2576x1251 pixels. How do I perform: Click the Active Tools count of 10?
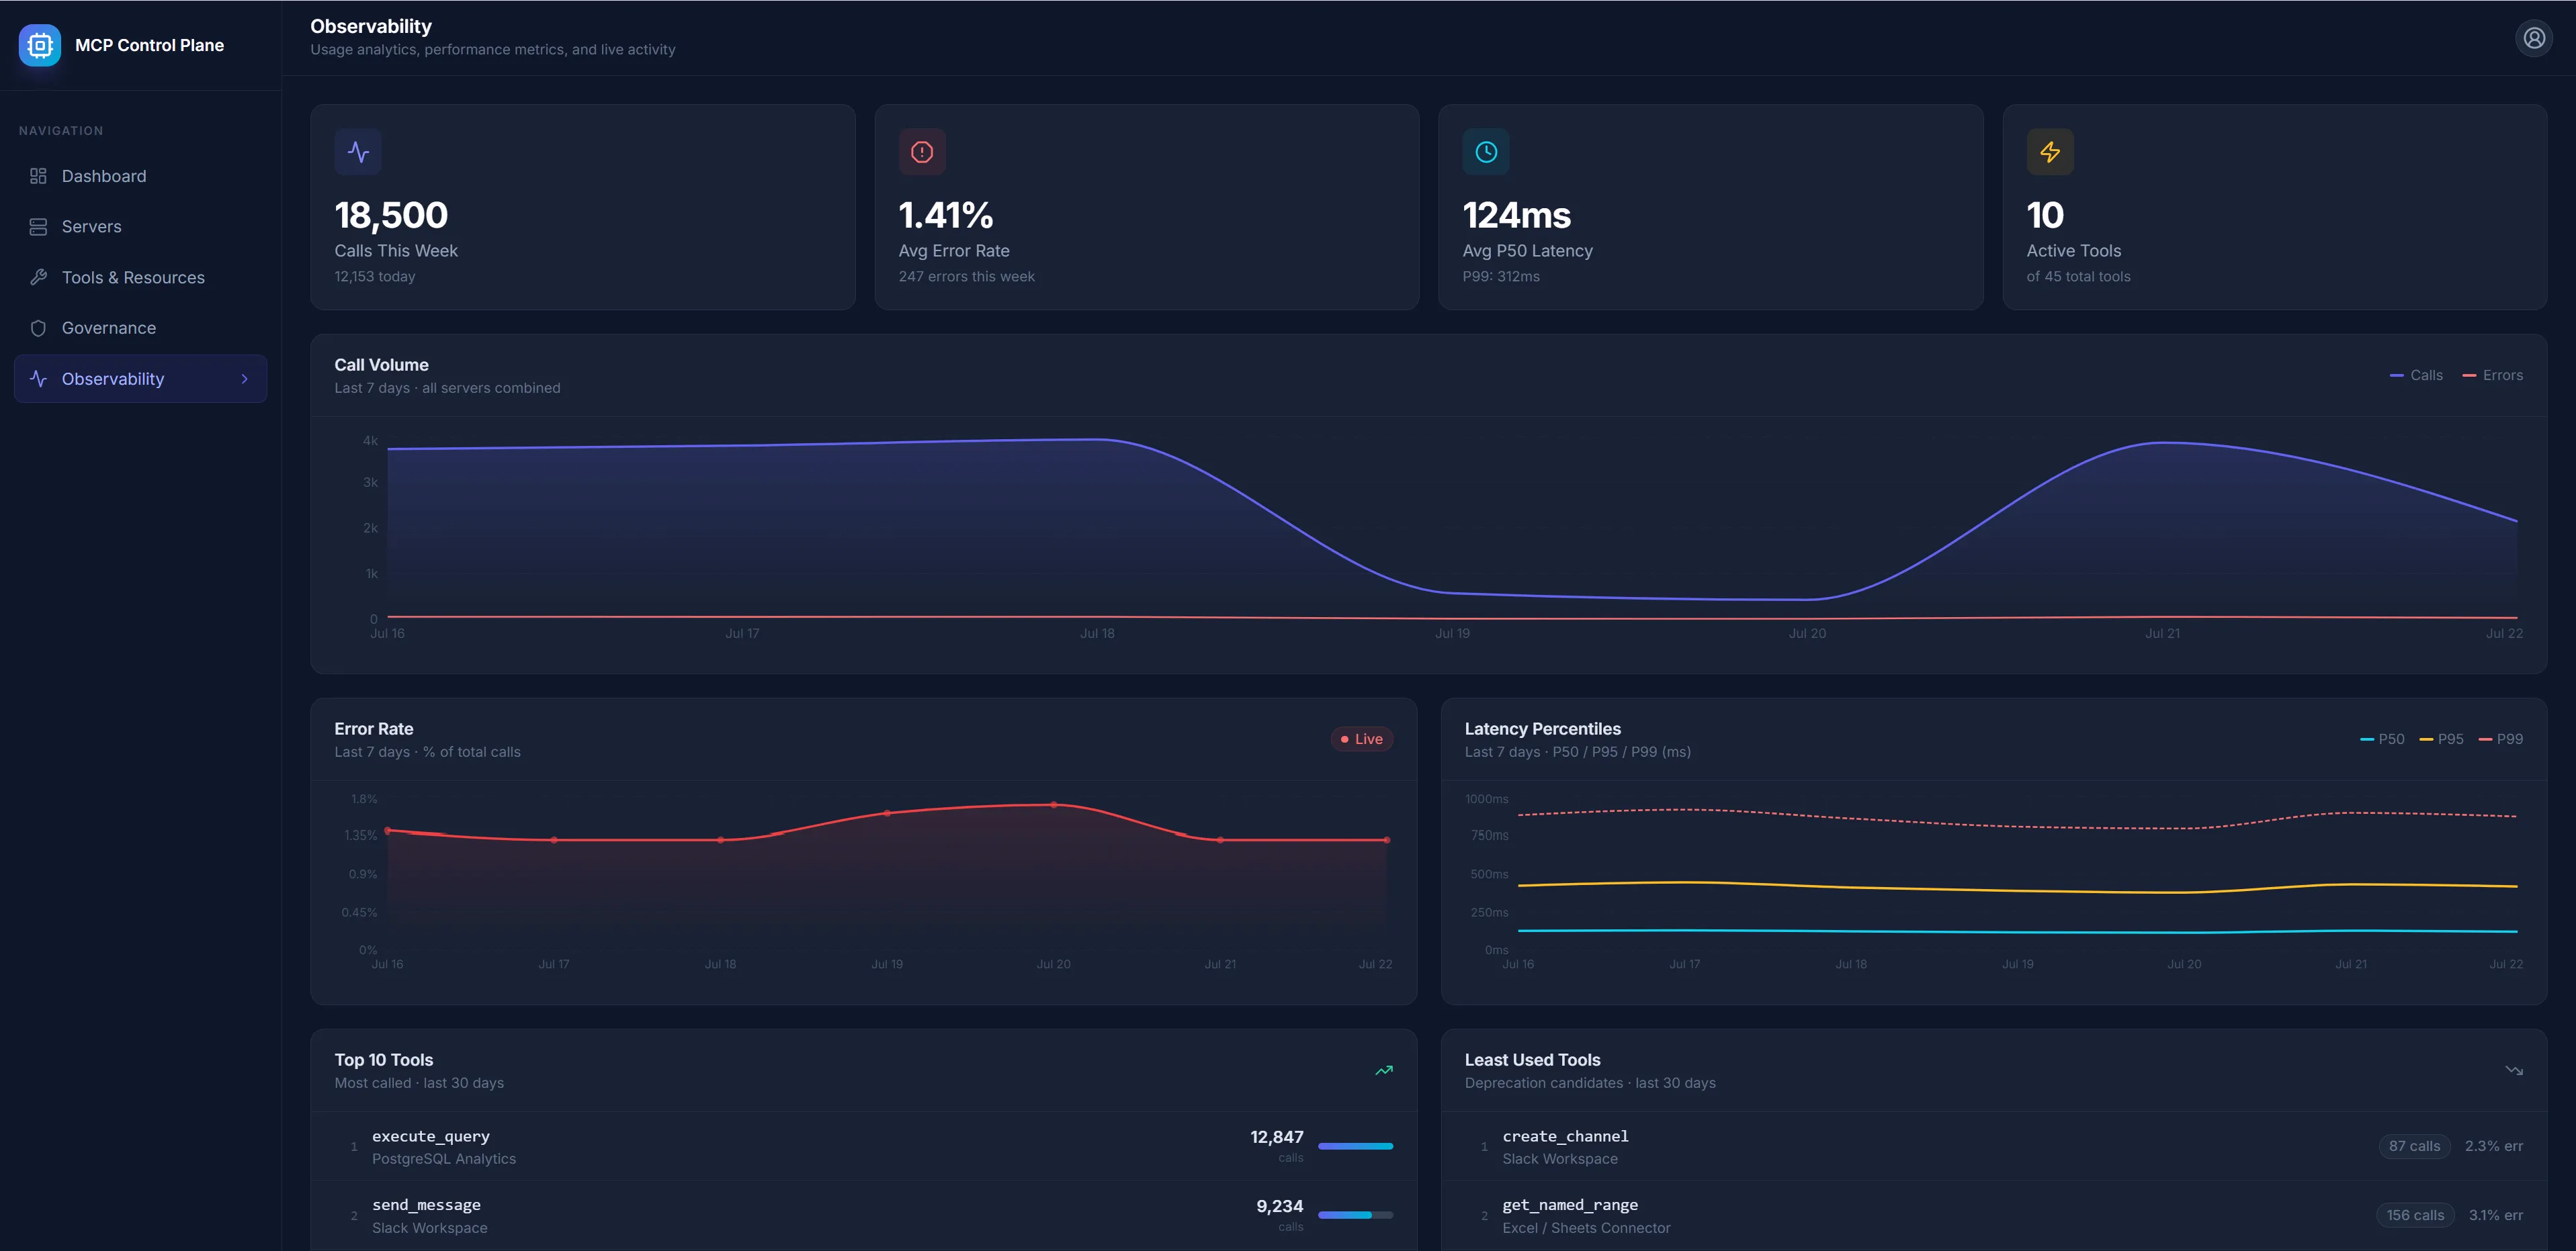tap(2045, 215)
